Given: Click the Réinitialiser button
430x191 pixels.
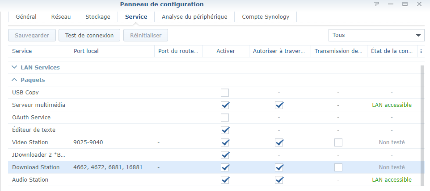Looking at the screenshot, I should click(x=146, y=35).
